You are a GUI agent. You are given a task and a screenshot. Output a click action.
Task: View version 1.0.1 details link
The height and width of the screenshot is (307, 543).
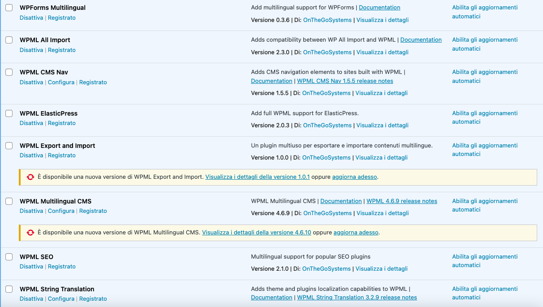tap(258, 177)
